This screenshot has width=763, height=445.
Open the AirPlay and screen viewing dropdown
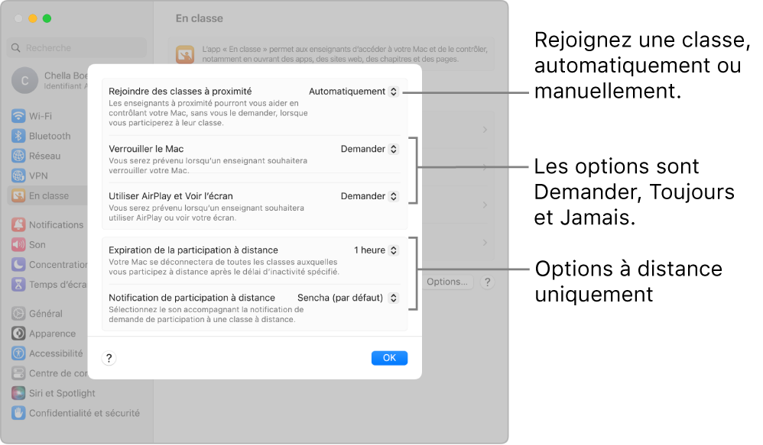pyautogui.click(x=369, y=196)
